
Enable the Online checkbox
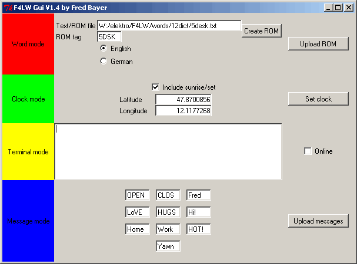308,151
